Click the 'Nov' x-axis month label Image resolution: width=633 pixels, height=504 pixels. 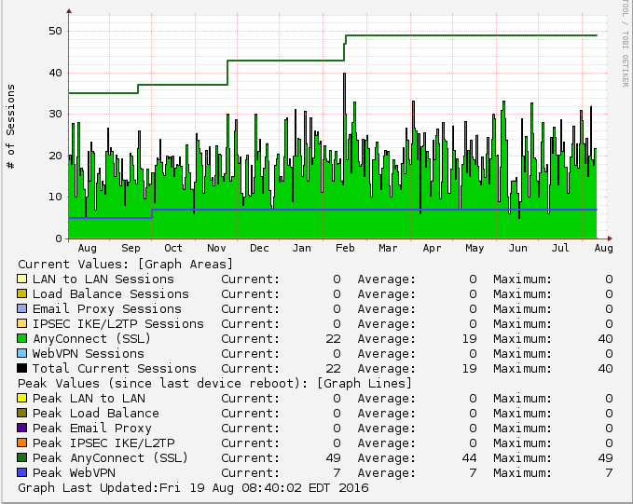coord(216,248)
